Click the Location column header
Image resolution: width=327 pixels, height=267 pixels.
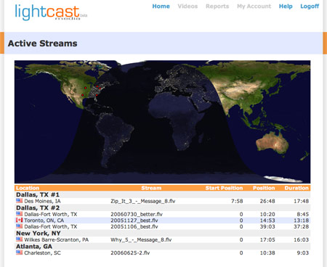pyautogui.click(x=28, y=188)
